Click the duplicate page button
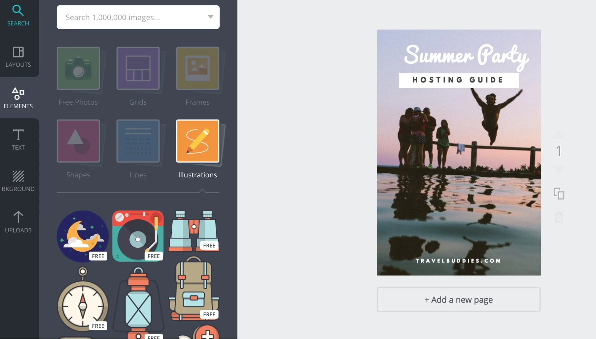 pyautogui.click(x=559, y=193)
